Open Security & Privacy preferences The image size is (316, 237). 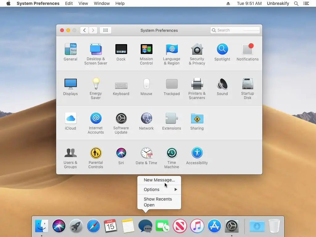(197, 54)
